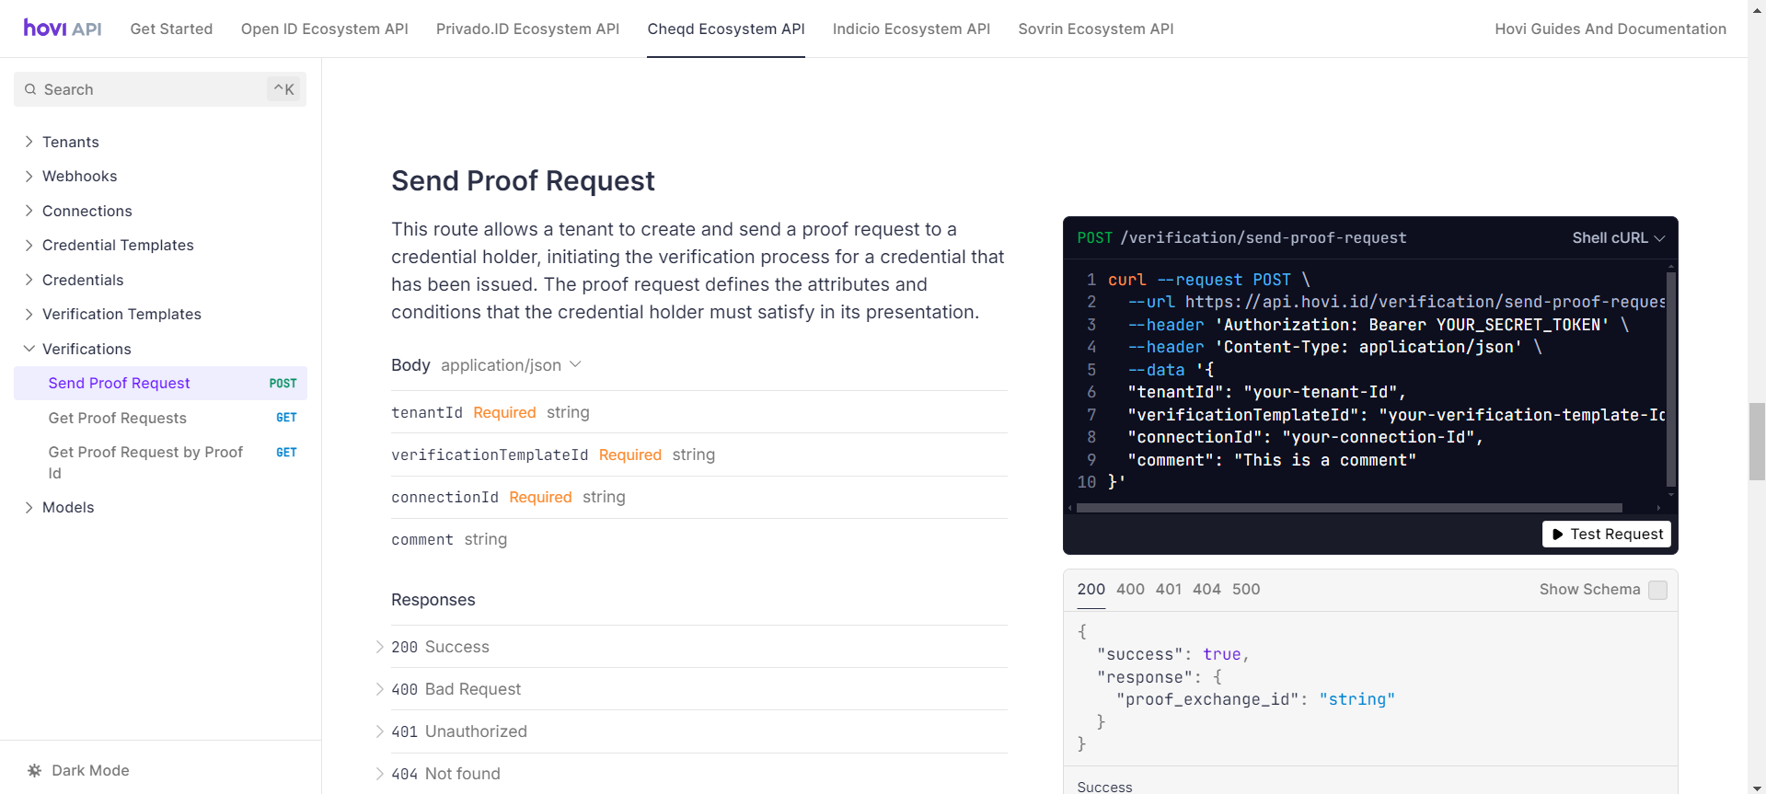Open Hovi Guides And Documentation link
1766x794 pixels.
(1610, 29)
